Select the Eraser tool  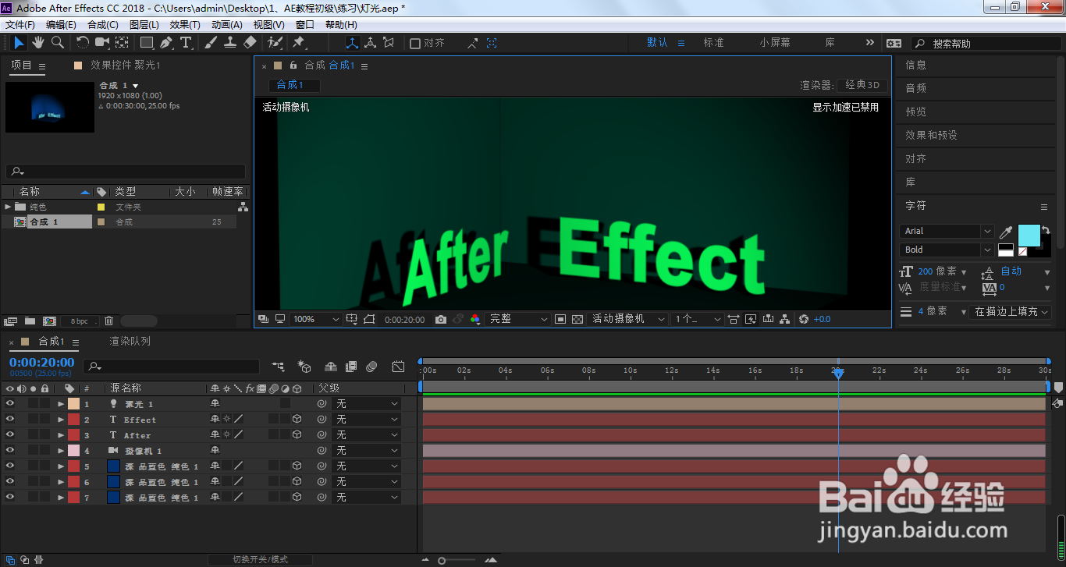pos(250,42)
